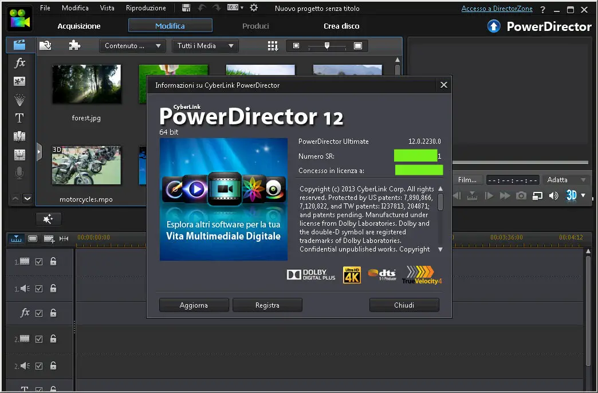
Task: Open the Adatta zoom dropdown
Action: click(x=566, y=180)
